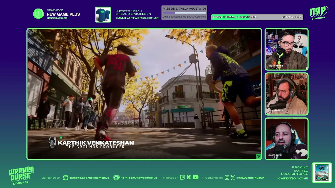Click the main gameplay video feed
335x188 pixels.
(144, 94)
